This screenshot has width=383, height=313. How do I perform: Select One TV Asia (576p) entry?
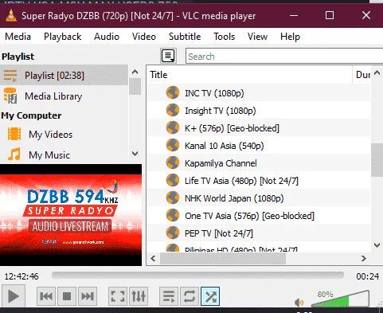[x=259, y=216]
